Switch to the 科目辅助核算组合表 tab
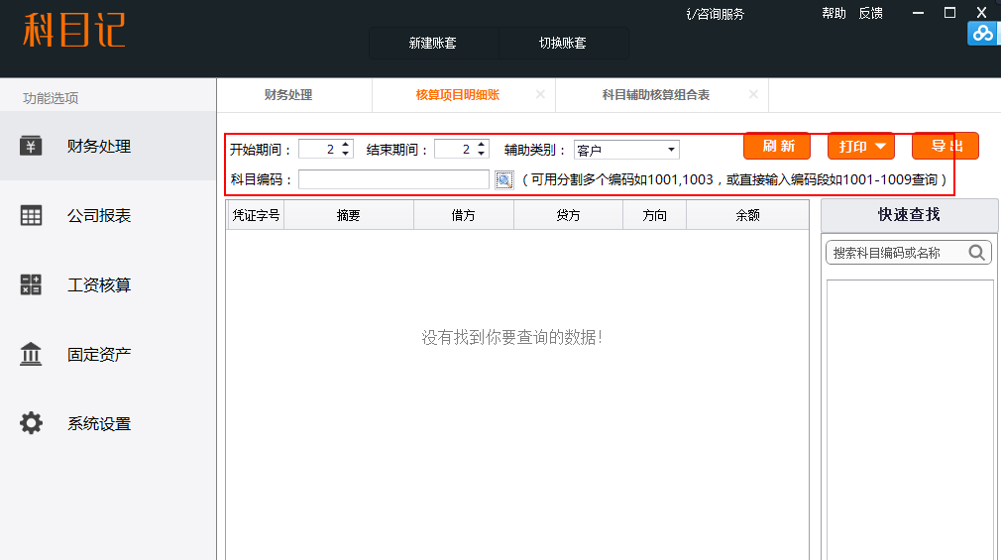The height and width of the screenshot is (560, 1001). pos(655,95)
